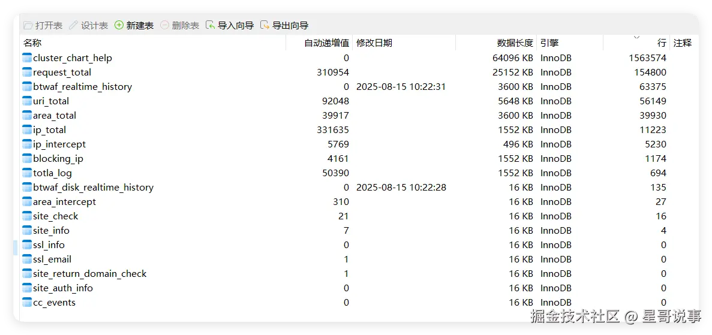
Task: Select table icon for site_return_domain_check
Action: tap(27, 274)
